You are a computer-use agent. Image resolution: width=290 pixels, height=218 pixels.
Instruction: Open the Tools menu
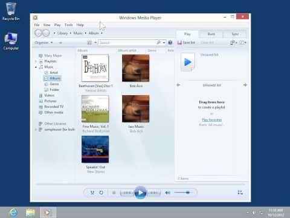pyautogui.click(x=68, y=25)
